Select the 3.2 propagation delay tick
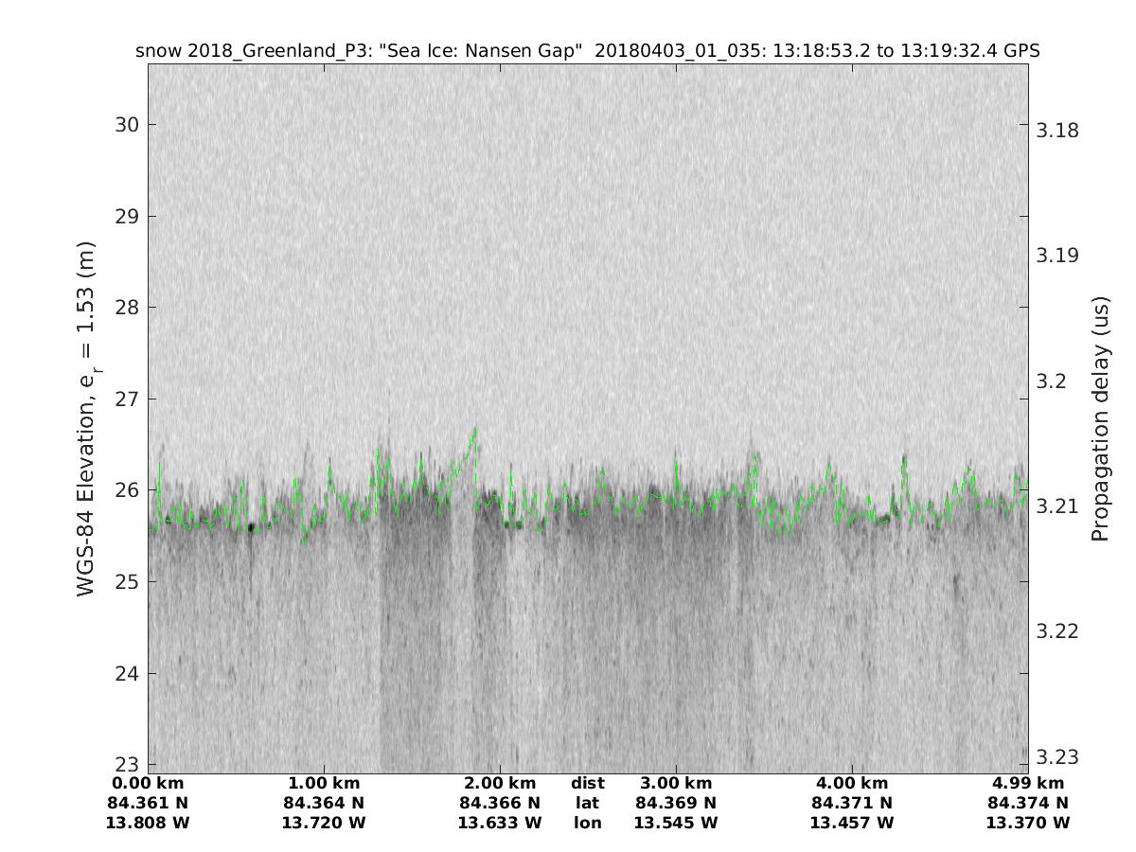Screen dimensions: 1136x852 point(1050,381)
